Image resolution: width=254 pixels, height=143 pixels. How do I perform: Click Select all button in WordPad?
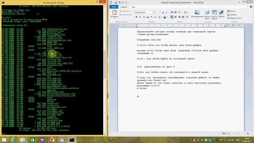click(234, 18)
